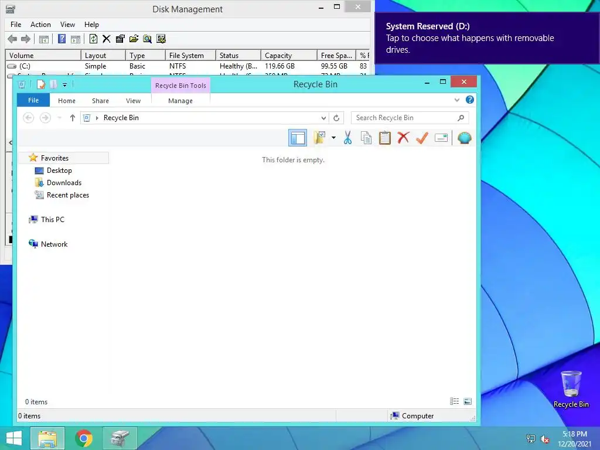Switch to details view icon at bottom right
Image resolution: width=600 pixels, height=450 pixels.
454,401
